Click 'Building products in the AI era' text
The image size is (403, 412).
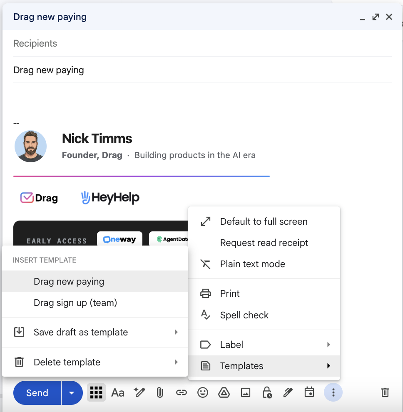[195, 155]
